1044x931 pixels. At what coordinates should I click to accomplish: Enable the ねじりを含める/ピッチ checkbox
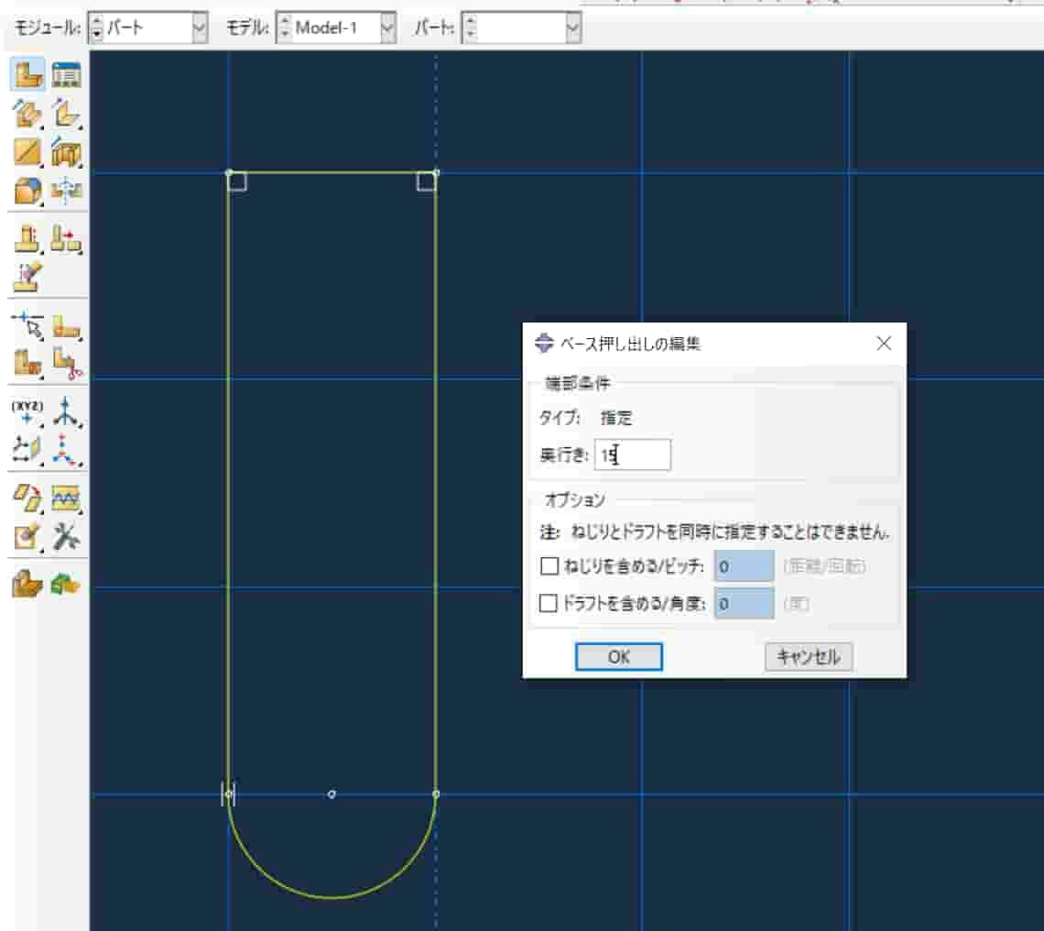[x=549, y=565]
